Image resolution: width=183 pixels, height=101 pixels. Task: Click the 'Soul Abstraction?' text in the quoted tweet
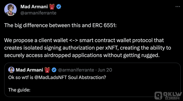(87, 77)
